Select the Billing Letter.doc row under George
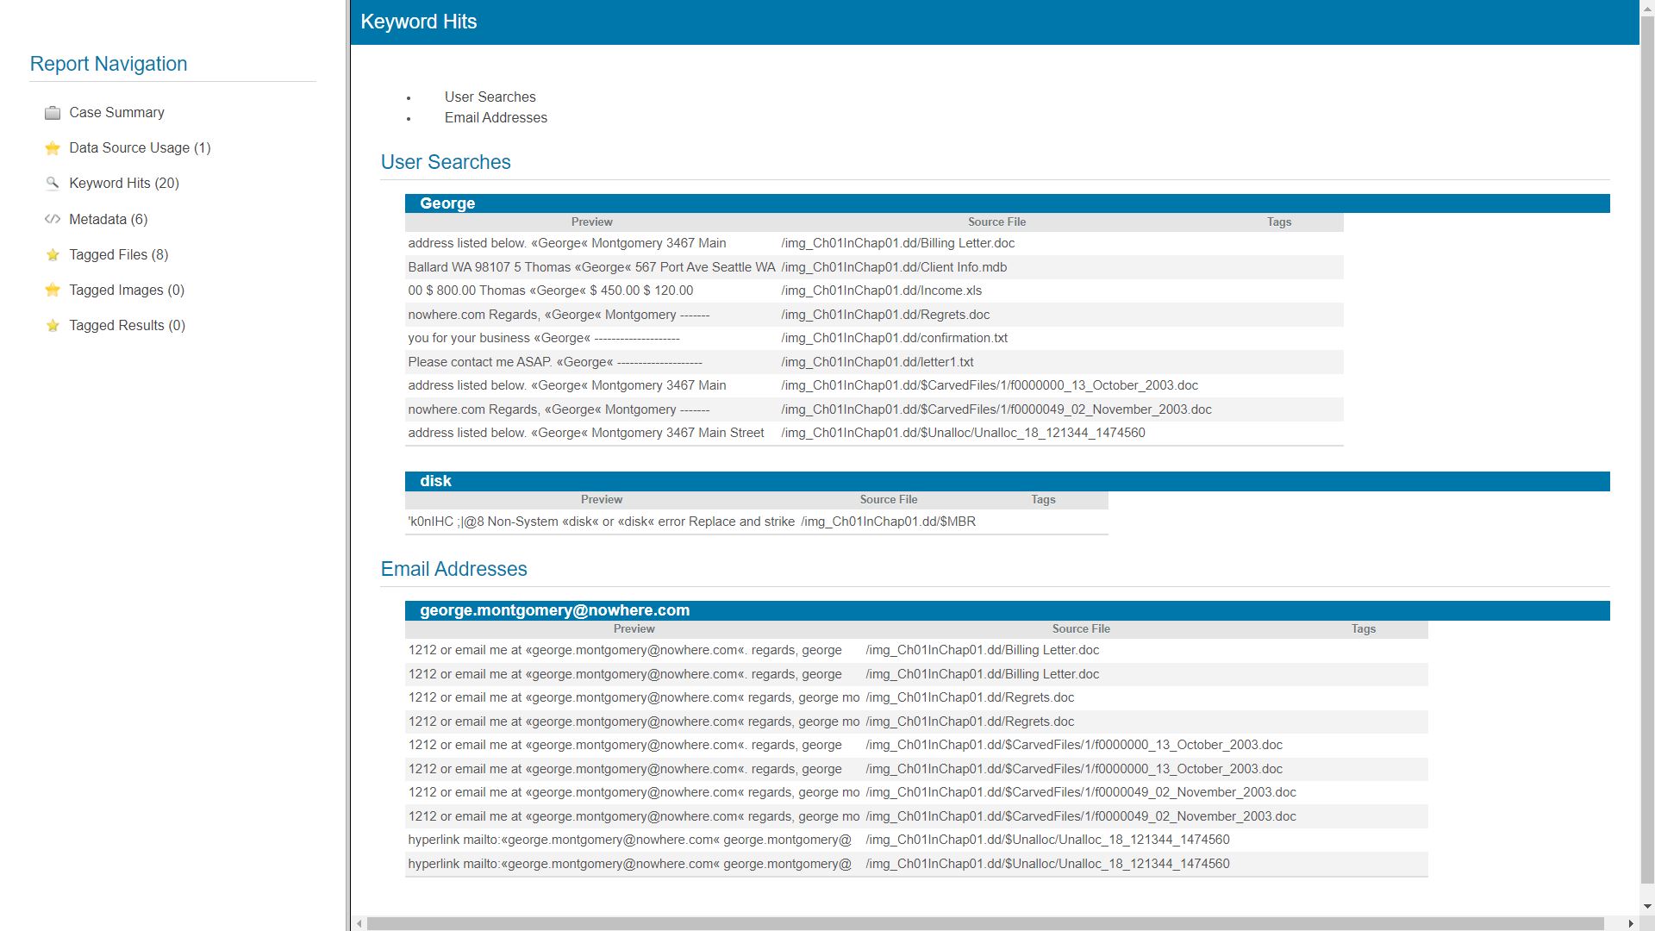 tap(897, 244)
